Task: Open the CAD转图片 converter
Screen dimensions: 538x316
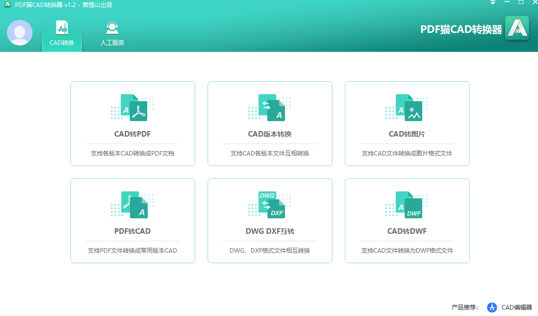Action: (x=407, y=123)
